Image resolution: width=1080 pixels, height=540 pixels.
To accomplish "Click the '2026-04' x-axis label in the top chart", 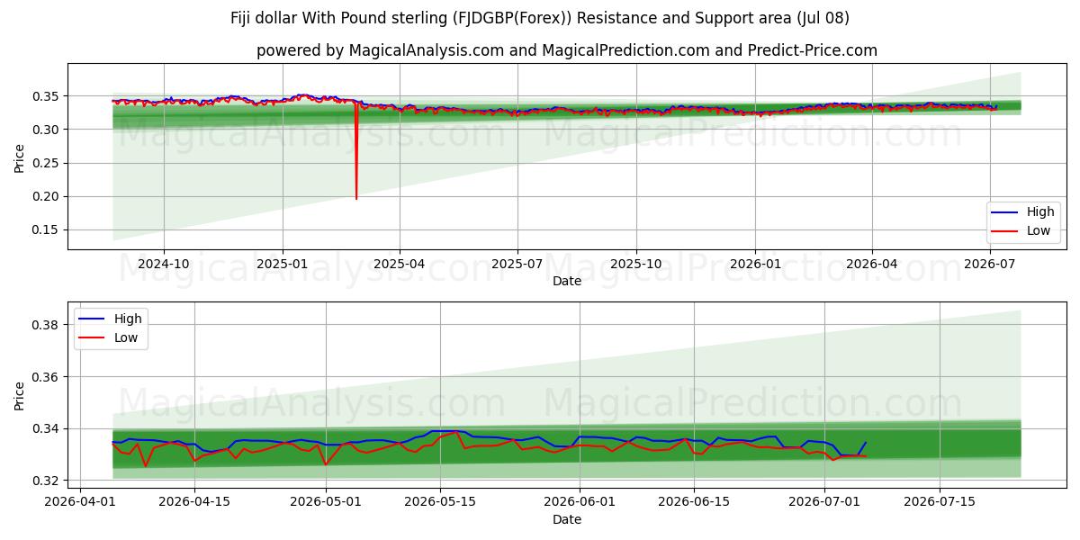I will click(x=872, y=265).
